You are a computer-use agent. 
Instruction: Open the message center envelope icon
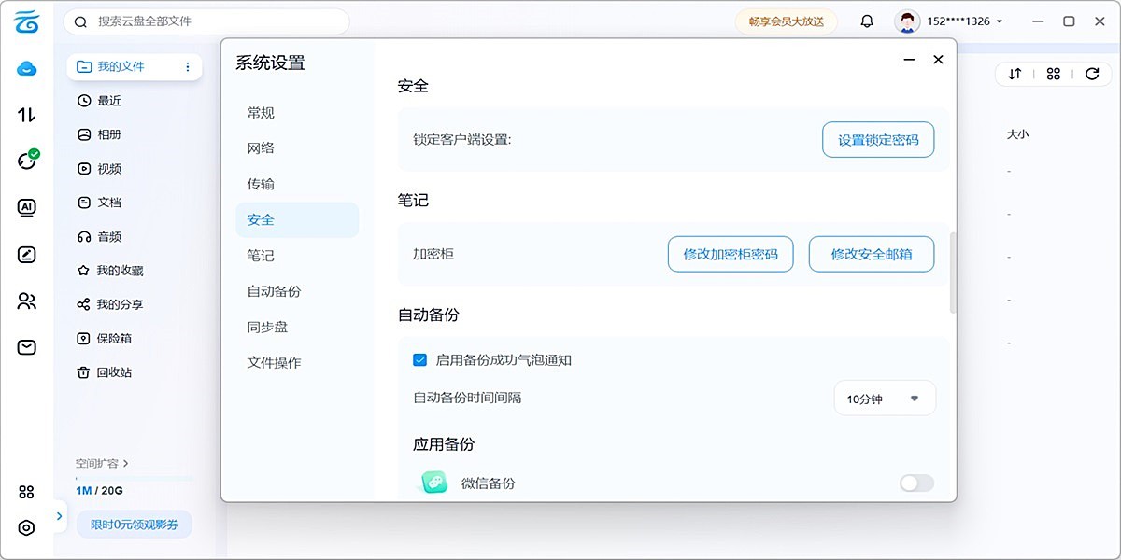click(x=26, y=346)
